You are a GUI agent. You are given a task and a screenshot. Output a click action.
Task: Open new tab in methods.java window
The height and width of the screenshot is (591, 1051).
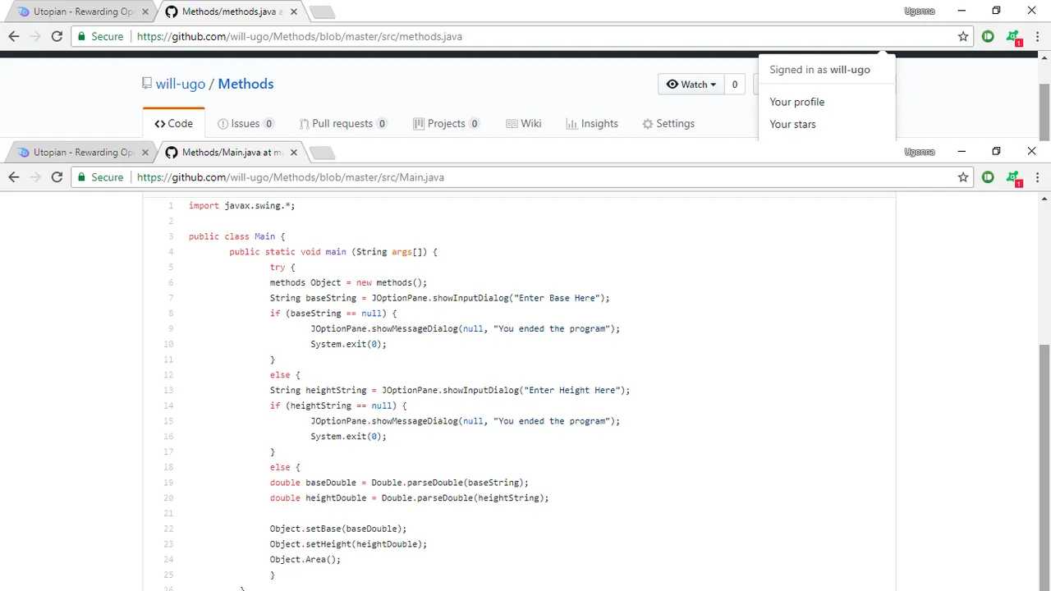(322, 12)
